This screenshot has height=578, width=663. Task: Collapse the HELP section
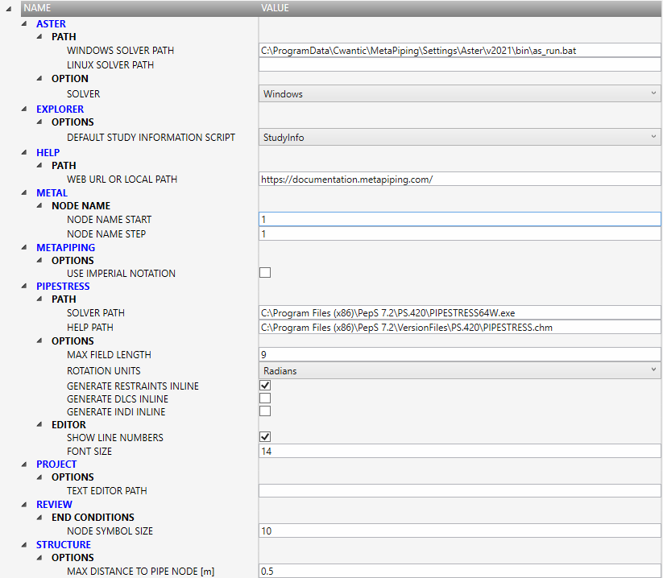(x=24, y=152)
